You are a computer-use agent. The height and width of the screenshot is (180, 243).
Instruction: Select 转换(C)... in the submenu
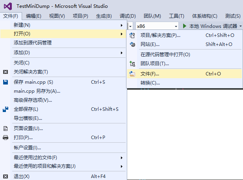pyautogui.click(x=150, y=83)
